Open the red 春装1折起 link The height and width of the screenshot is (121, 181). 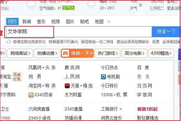pos(148,109)
